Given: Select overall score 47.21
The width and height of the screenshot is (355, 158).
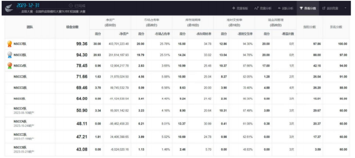Looking at the screenshot, I should point(82,137).
